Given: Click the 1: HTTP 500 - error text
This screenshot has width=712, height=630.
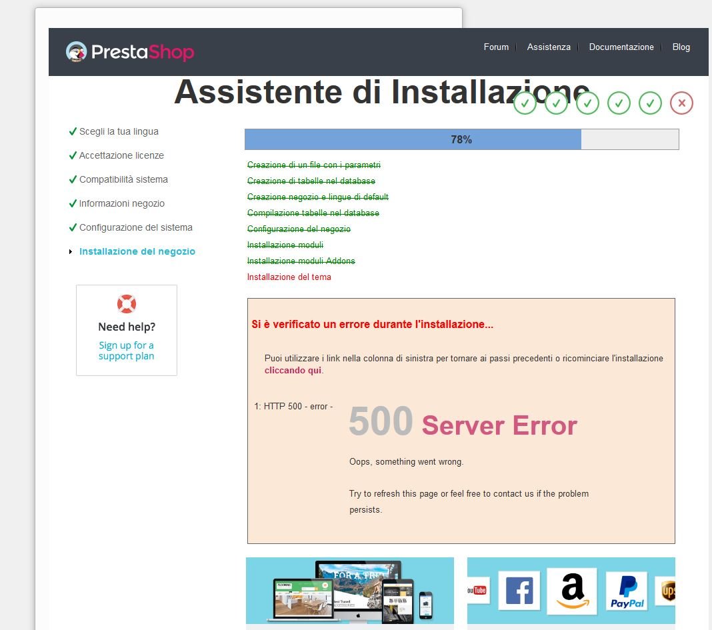Looking at the screenshot, I should tap(293, 407).
